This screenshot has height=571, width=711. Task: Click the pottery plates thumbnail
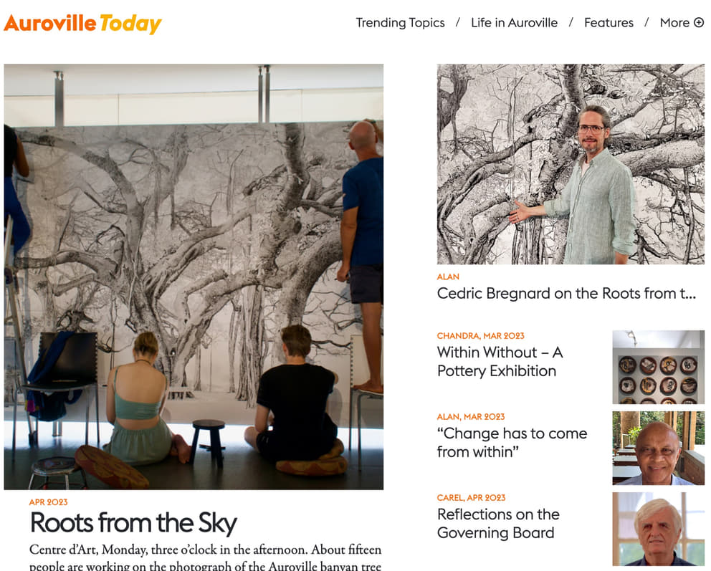click(659, 367)
